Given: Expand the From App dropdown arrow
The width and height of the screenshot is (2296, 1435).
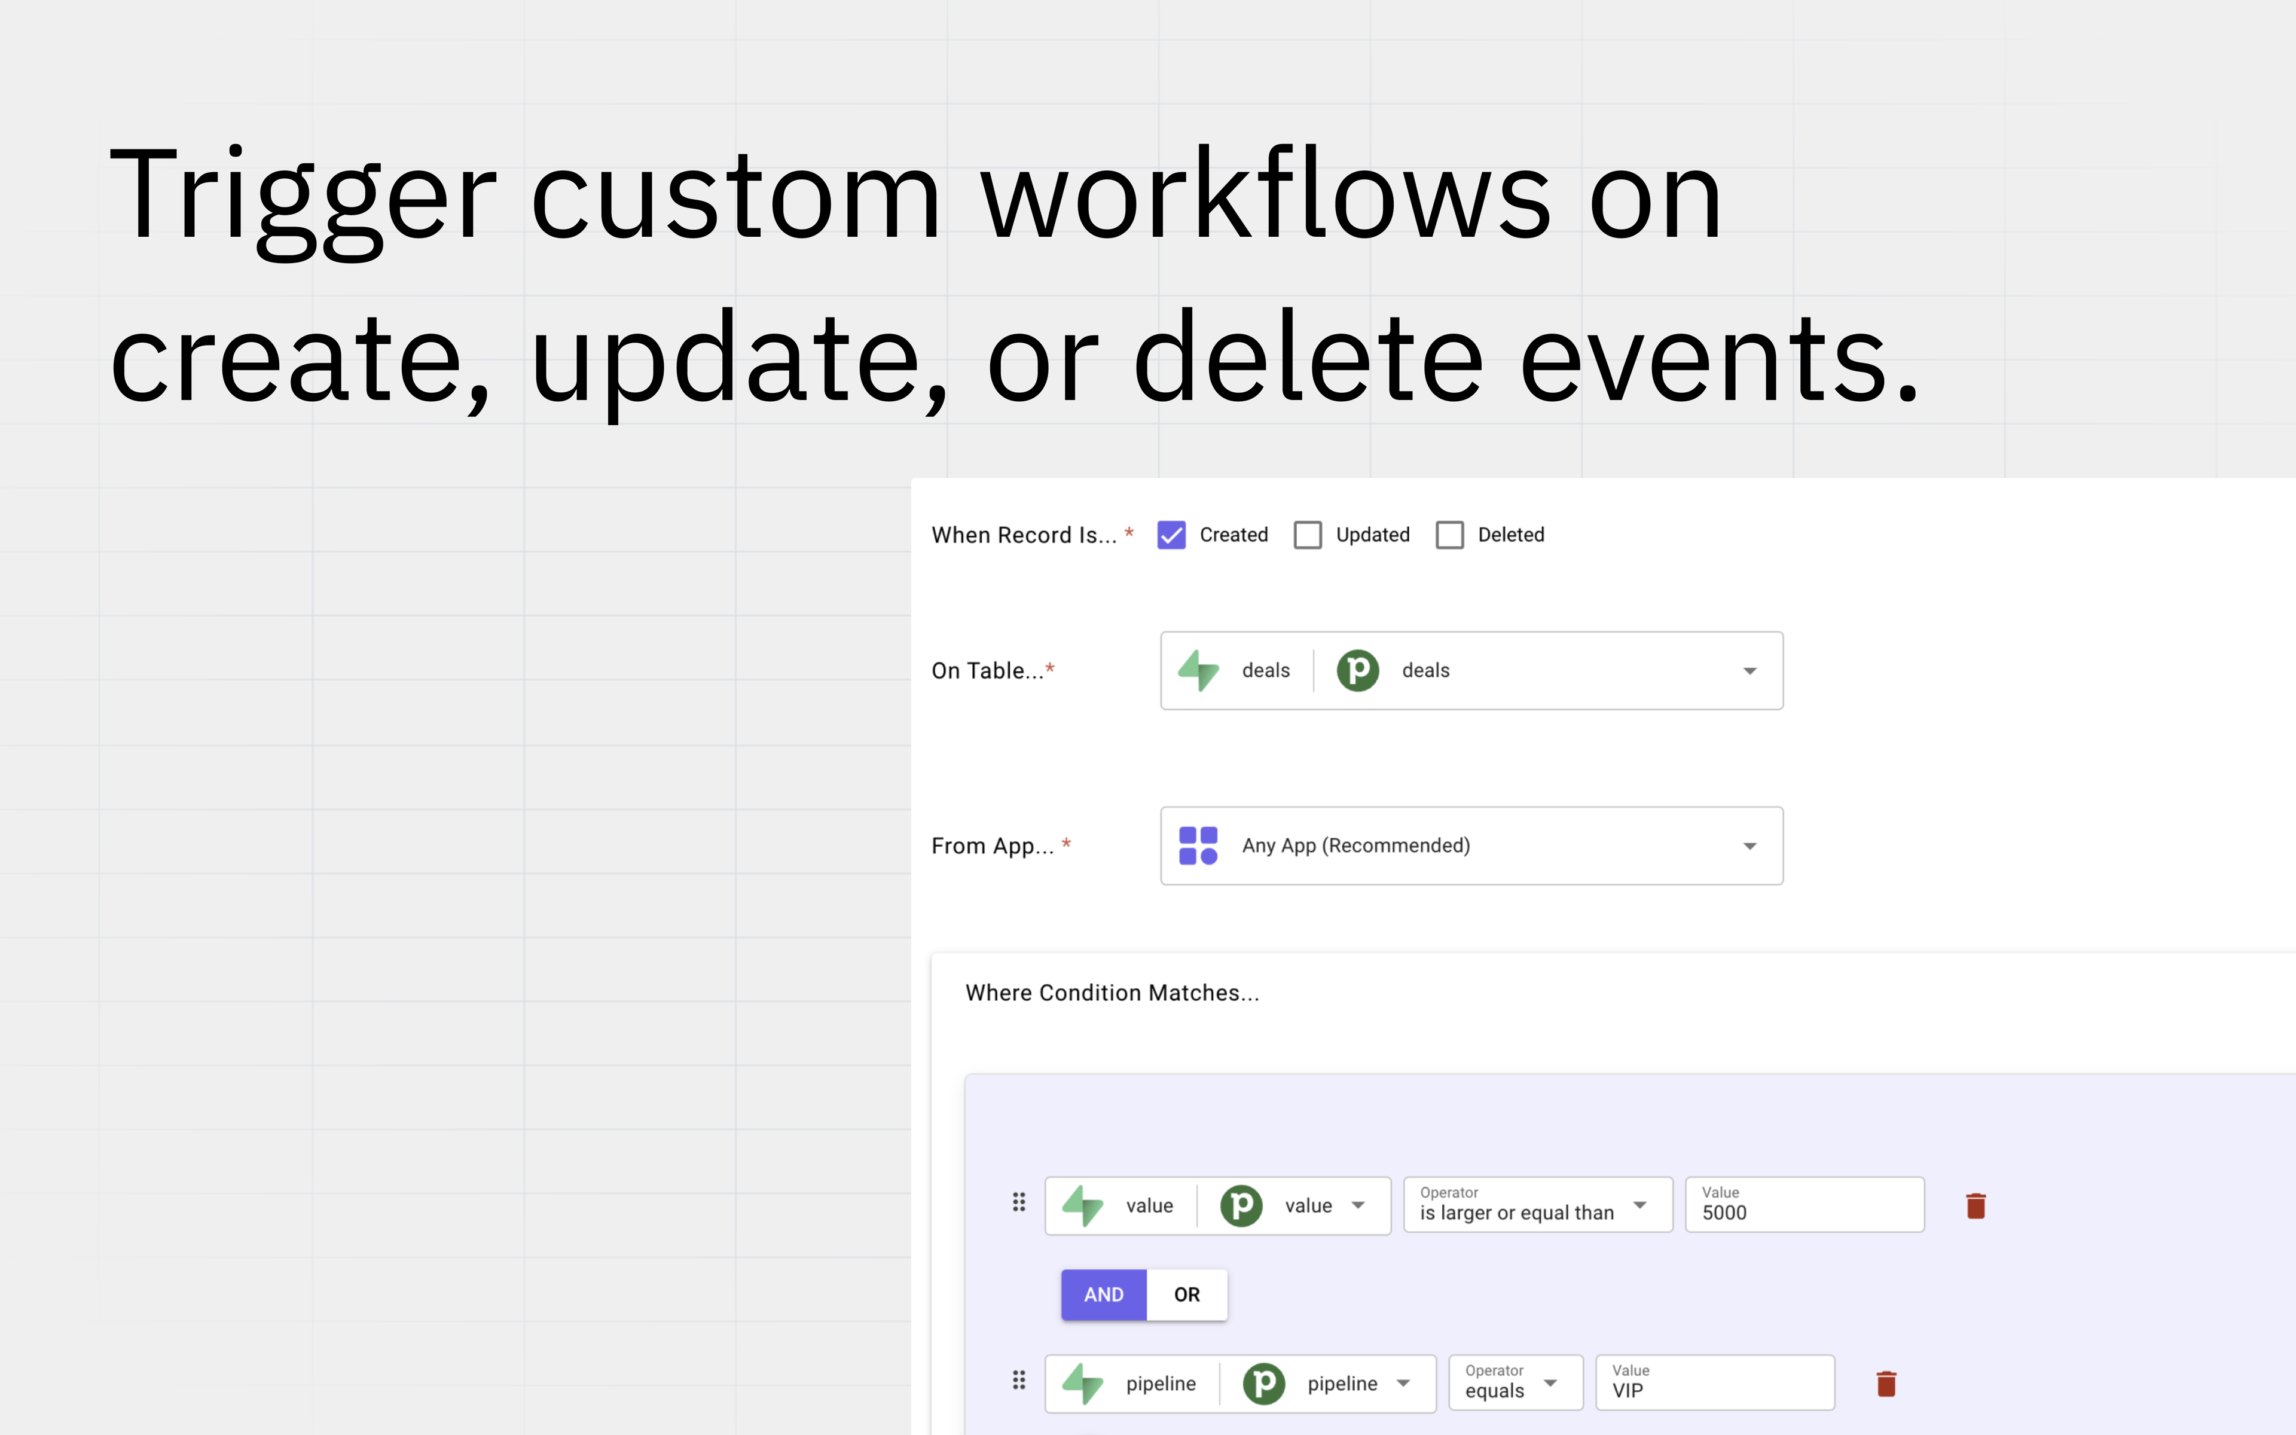Looking at the screenshot, I should pos(1750,845).
